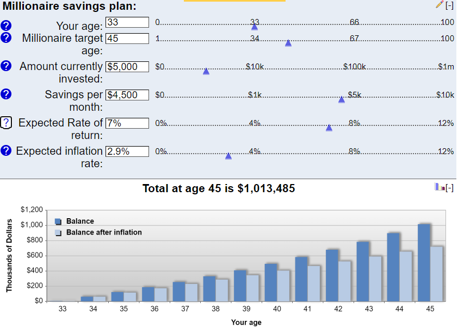Click the Thousands of Dollars axis title
Viewport: 458px width, 329px height.
[x=9, y=256]
